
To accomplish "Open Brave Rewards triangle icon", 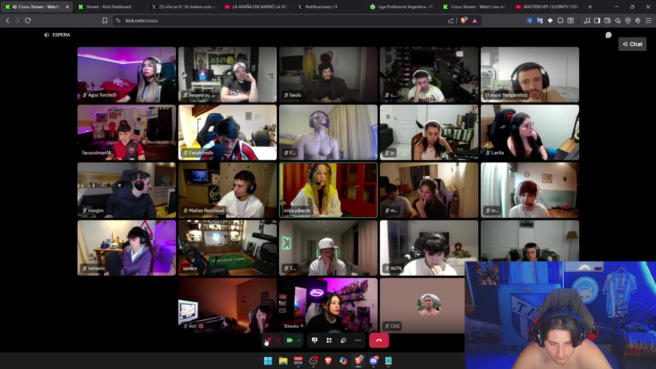I will coord(475,20).
